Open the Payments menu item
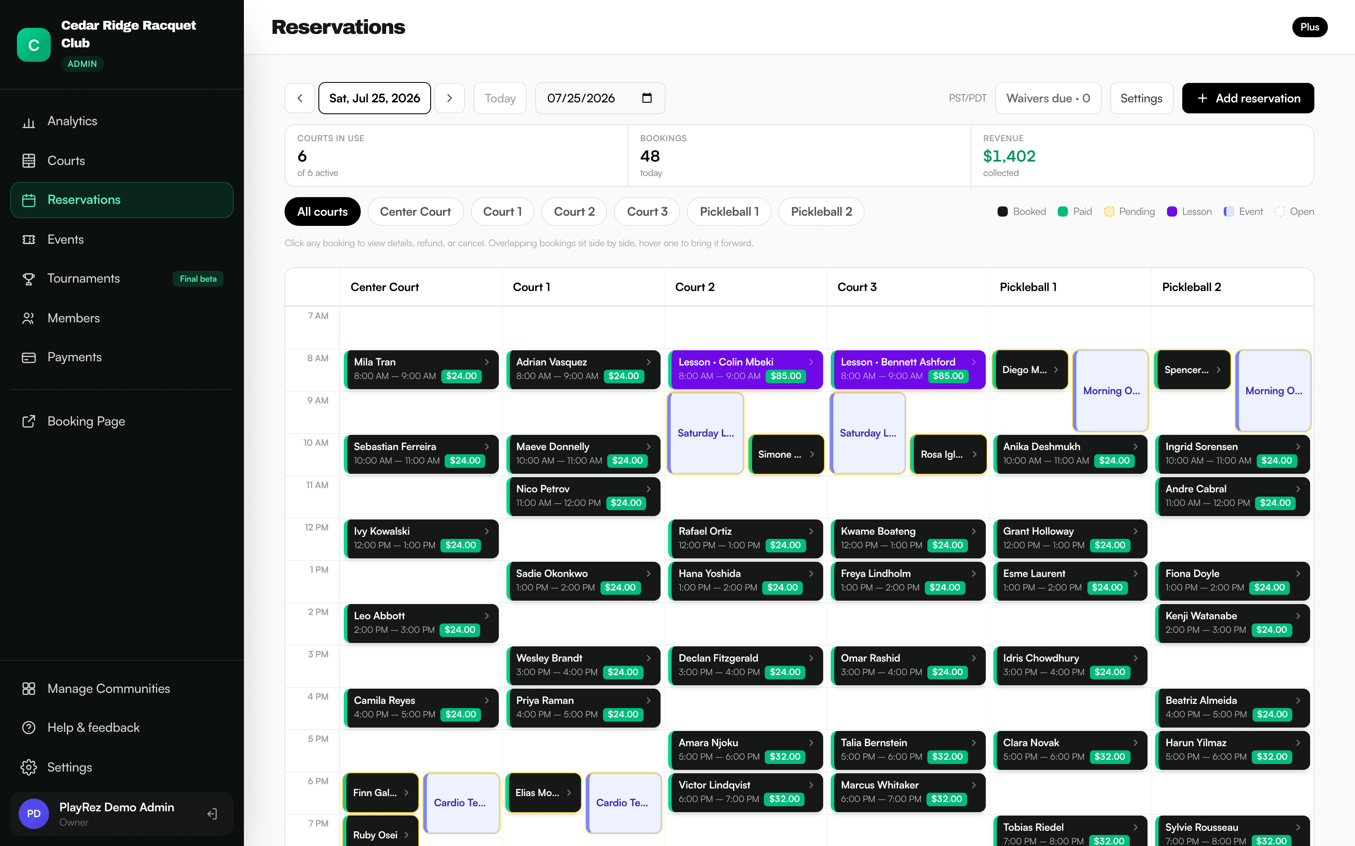This screenshot has height=846, width=1355. pyautogui.click(x=122, y=357)
